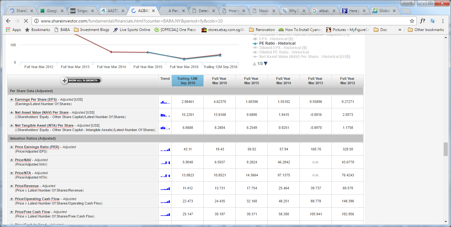Switch to the Google tab
This screenshot has width=451, height=227.
tap(51, 11)
